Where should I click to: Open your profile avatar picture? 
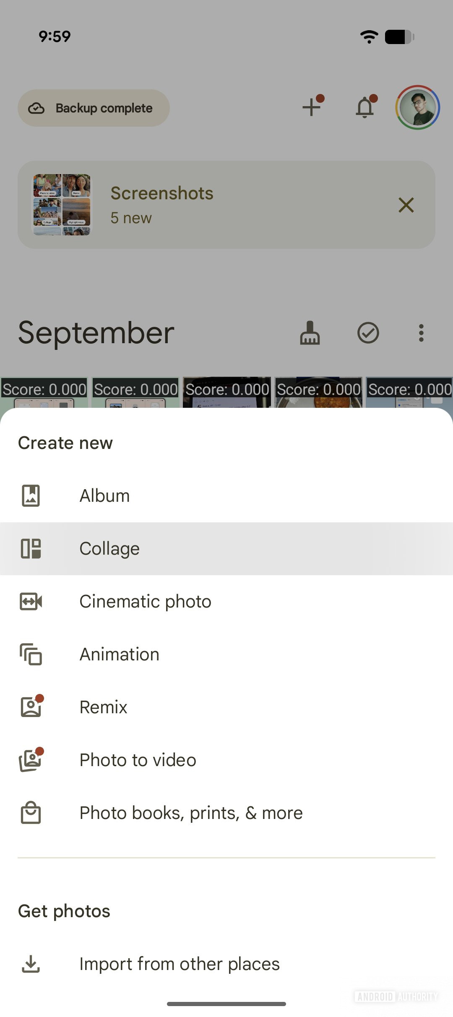[x=418, y=107]
